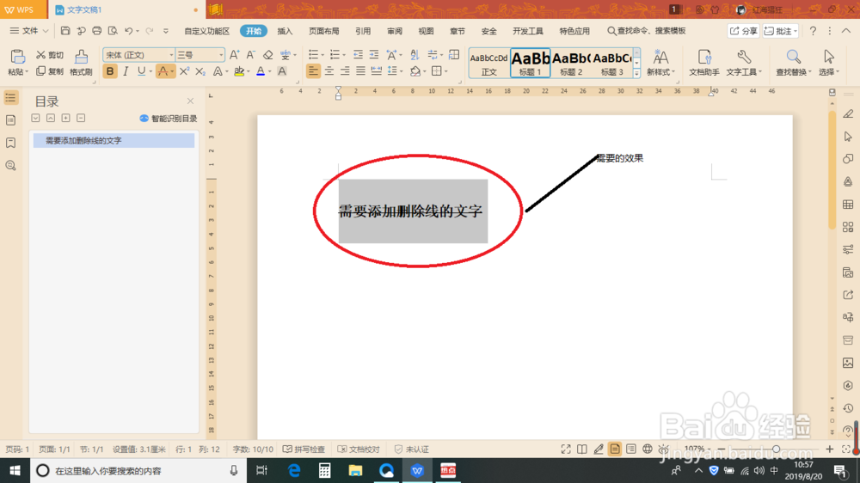Click the Paste icon
Image resolution: width=860 pixels, height=483 pixels.
(x=17, y=57)
